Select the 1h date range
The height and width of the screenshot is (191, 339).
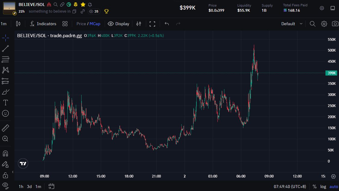point(21,187)
